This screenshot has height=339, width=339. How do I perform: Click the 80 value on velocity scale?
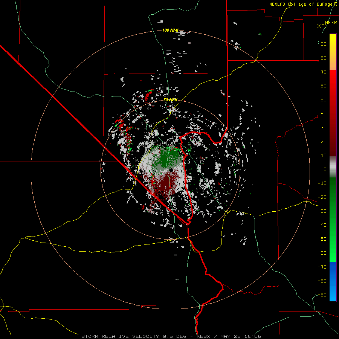coord(324,58)
